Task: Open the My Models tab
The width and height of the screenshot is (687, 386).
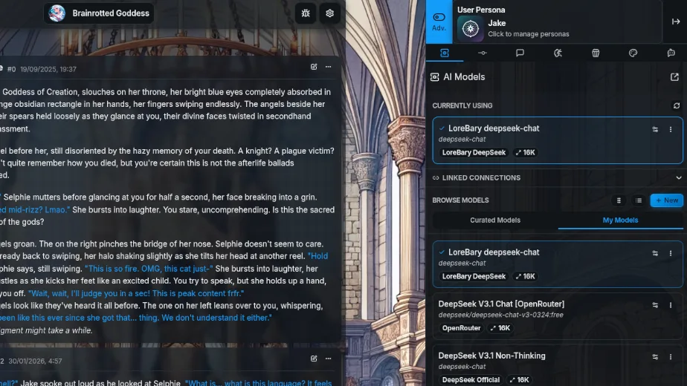Action: click(x=620, y=220)
